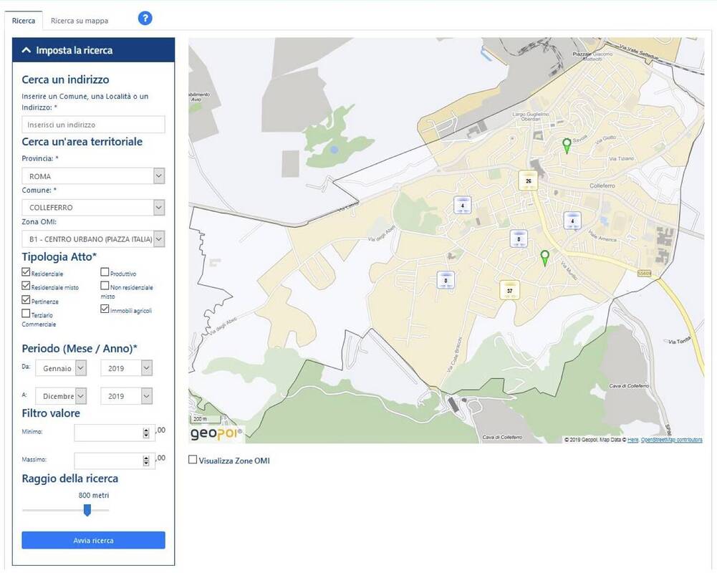
Task: Open the cluster marker 4 above Via degli Abeti
Action: tap(462, 206)
